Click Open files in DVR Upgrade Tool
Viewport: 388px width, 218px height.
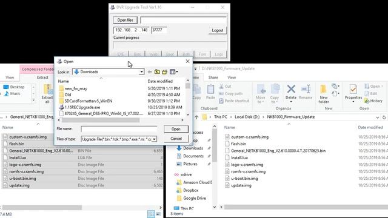click(125, 20)
